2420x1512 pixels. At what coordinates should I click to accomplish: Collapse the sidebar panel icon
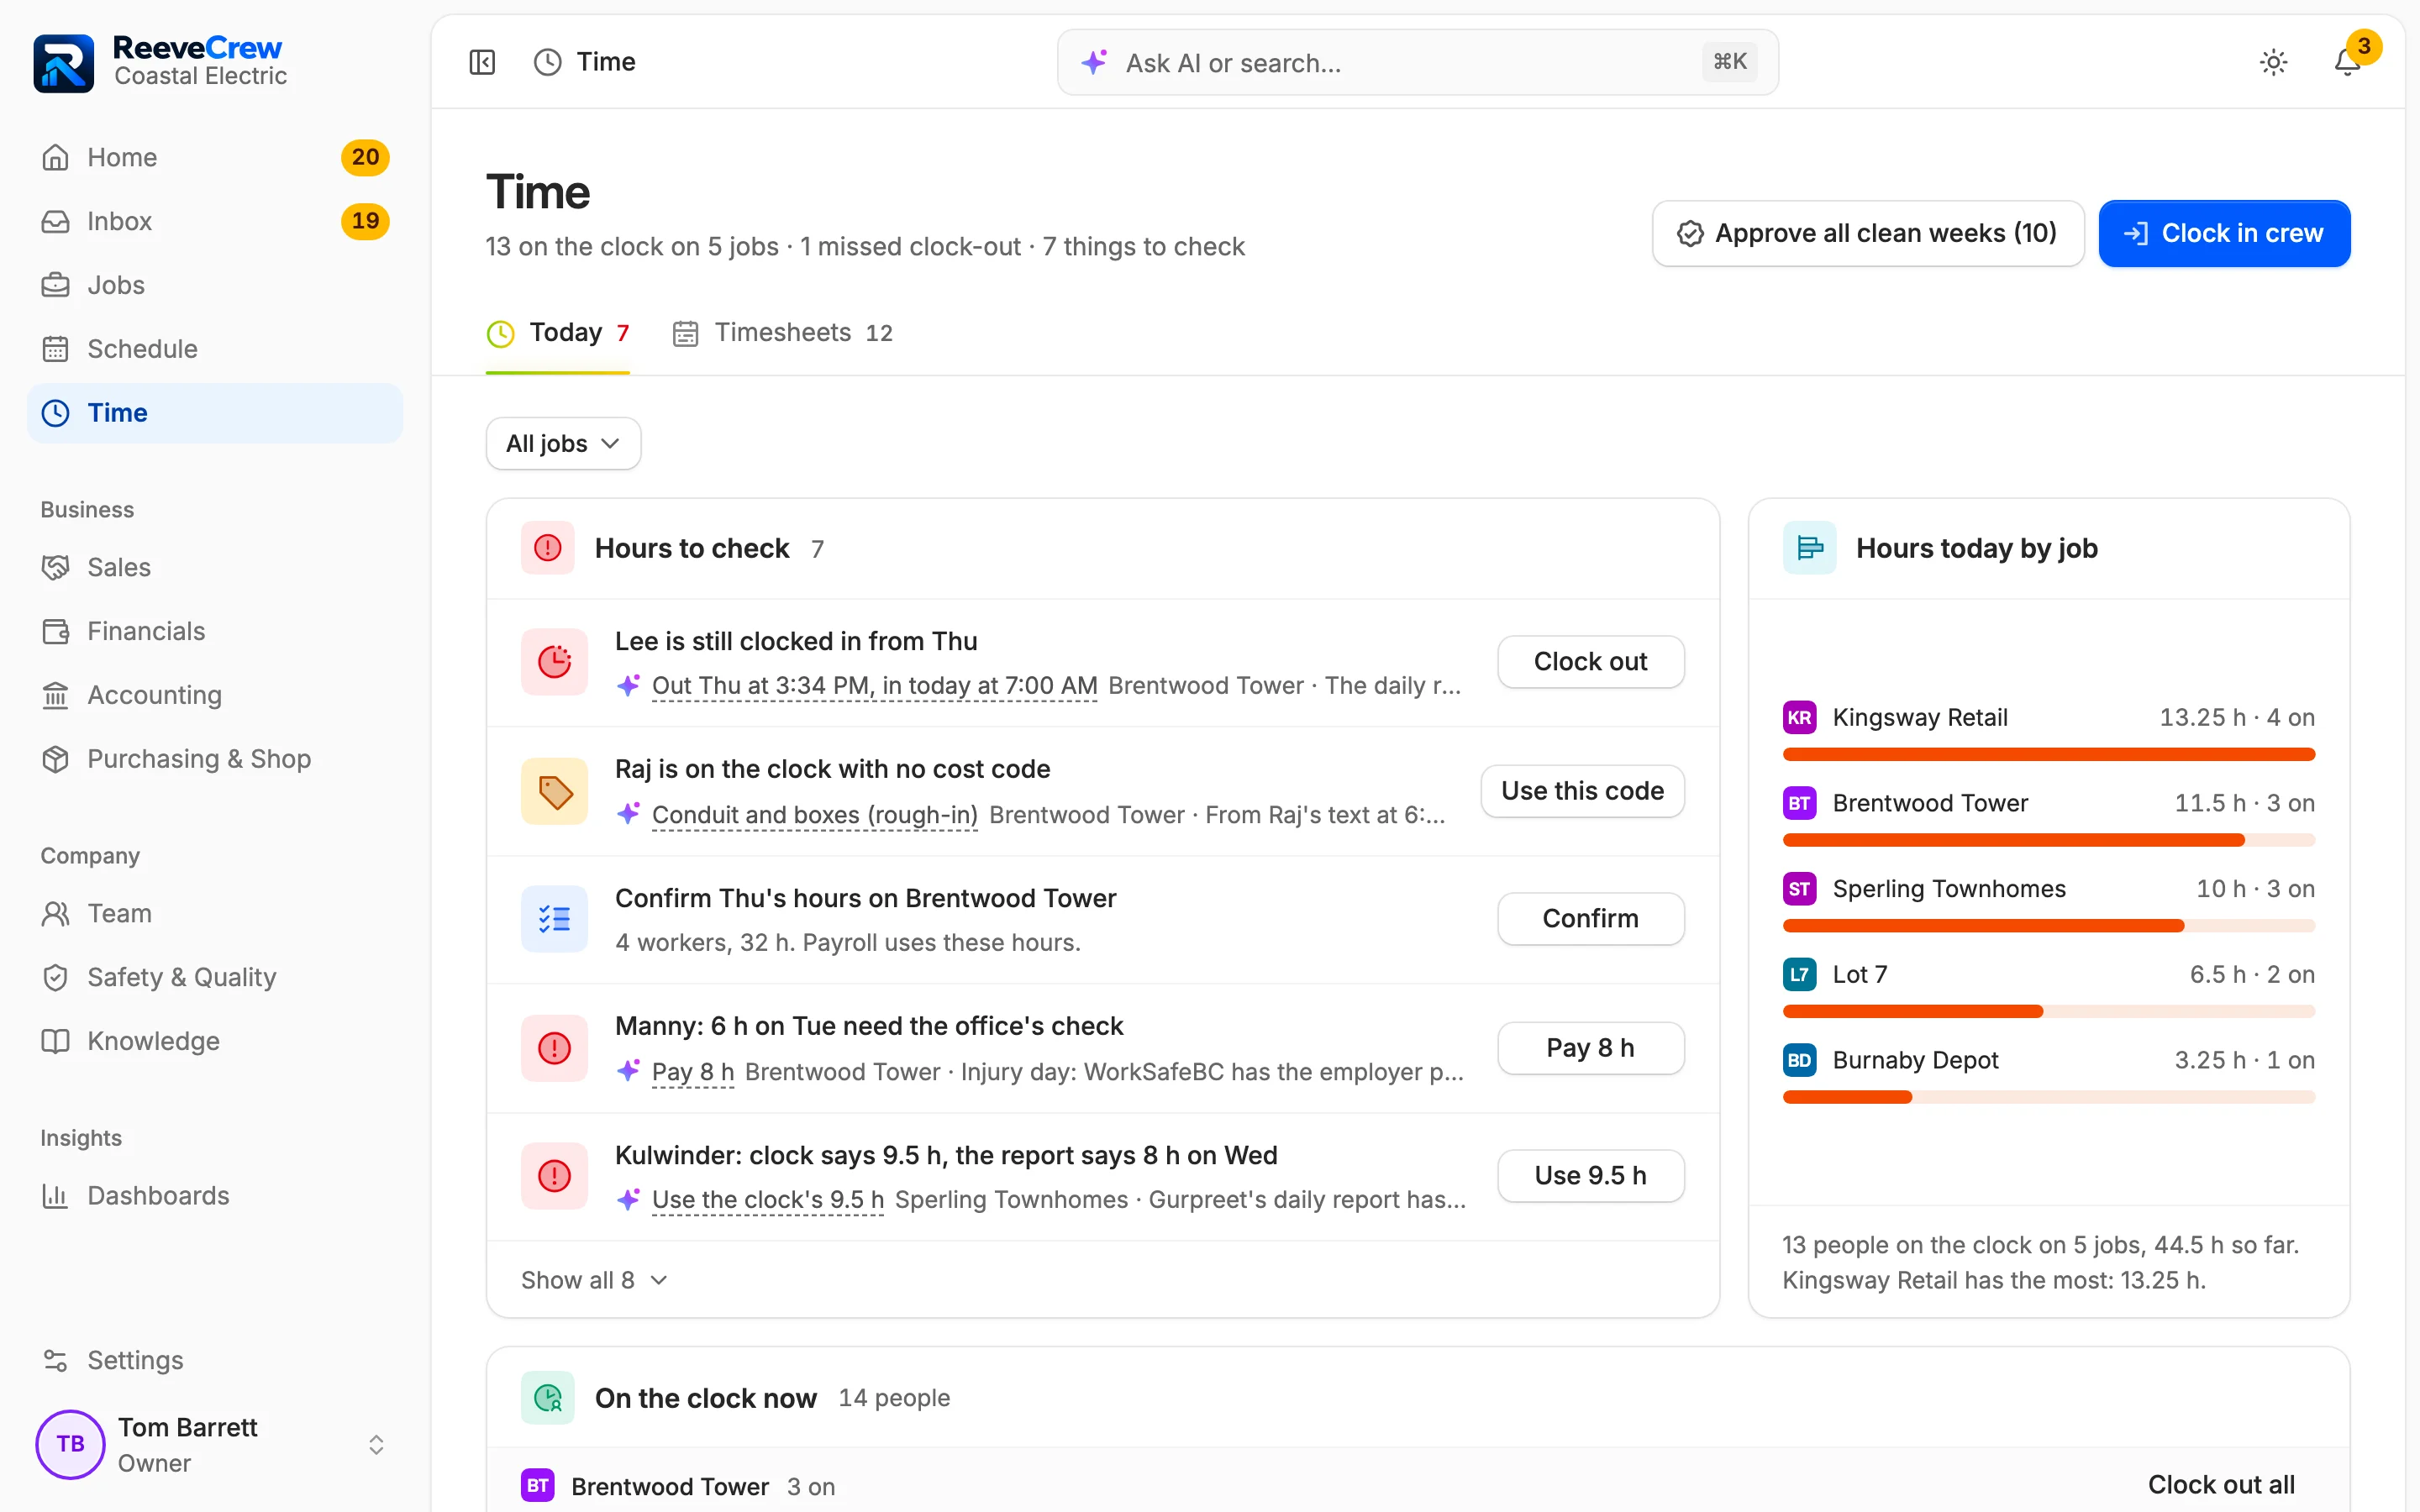[482, 62]
